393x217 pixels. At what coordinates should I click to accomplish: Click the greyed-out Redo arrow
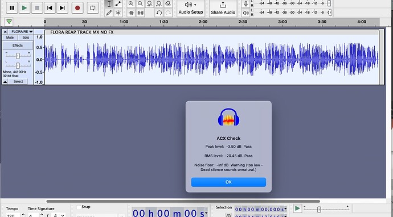168,12
